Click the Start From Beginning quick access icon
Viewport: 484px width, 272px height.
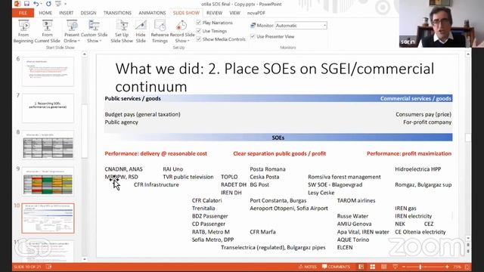pyautogui.click(x=57, y=4)
